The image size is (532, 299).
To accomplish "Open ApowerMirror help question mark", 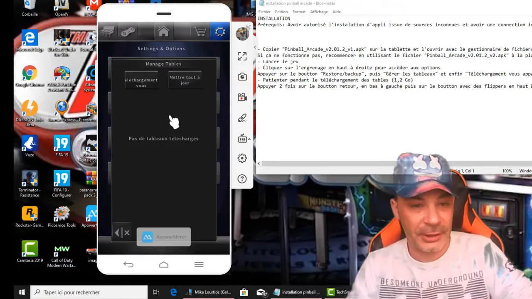I will click(242, 179).
